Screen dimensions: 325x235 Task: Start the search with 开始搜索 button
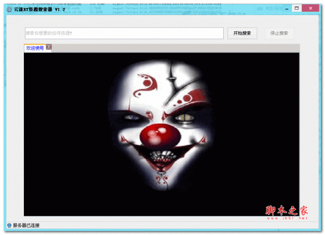tap(242, 33)
